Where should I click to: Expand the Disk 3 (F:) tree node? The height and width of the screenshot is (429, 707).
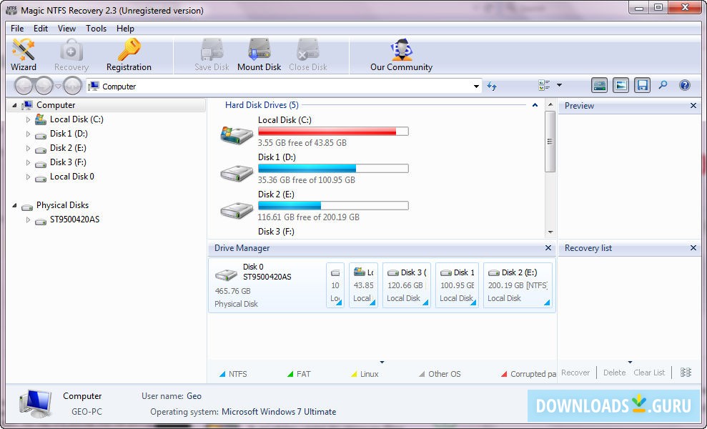click(28, 162)
